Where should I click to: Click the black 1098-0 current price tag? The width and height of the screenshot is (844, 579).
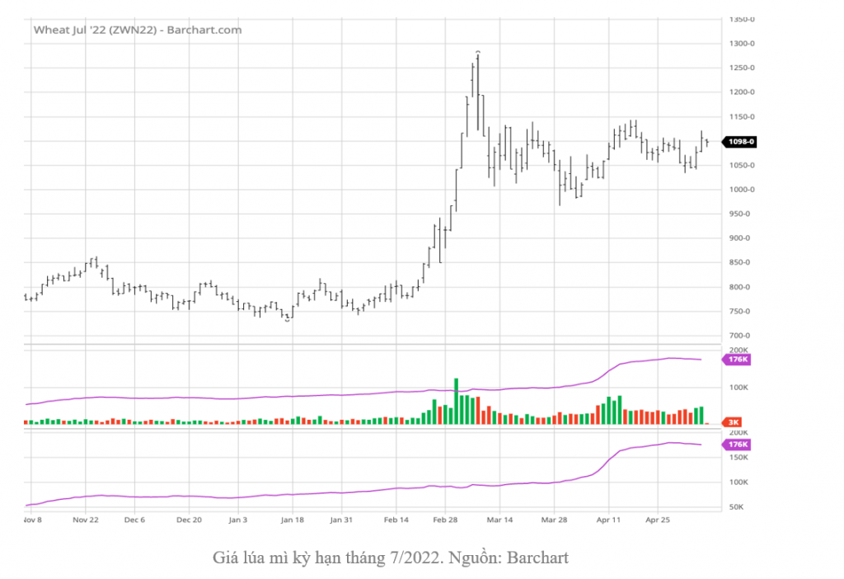point(739,142)
